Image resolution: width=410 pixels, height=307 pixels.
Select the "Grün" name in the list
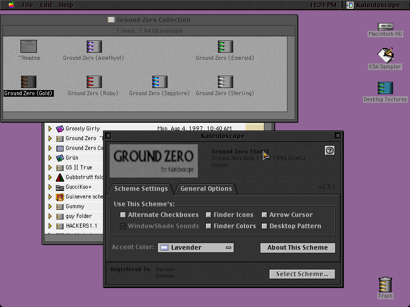pos(72,158)
